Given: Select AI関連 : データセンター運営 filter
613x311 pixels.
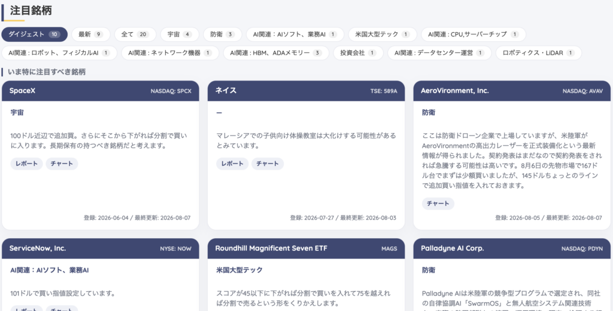Looking at the screenshot, I should pyautogui.click(x=439, y=53).
